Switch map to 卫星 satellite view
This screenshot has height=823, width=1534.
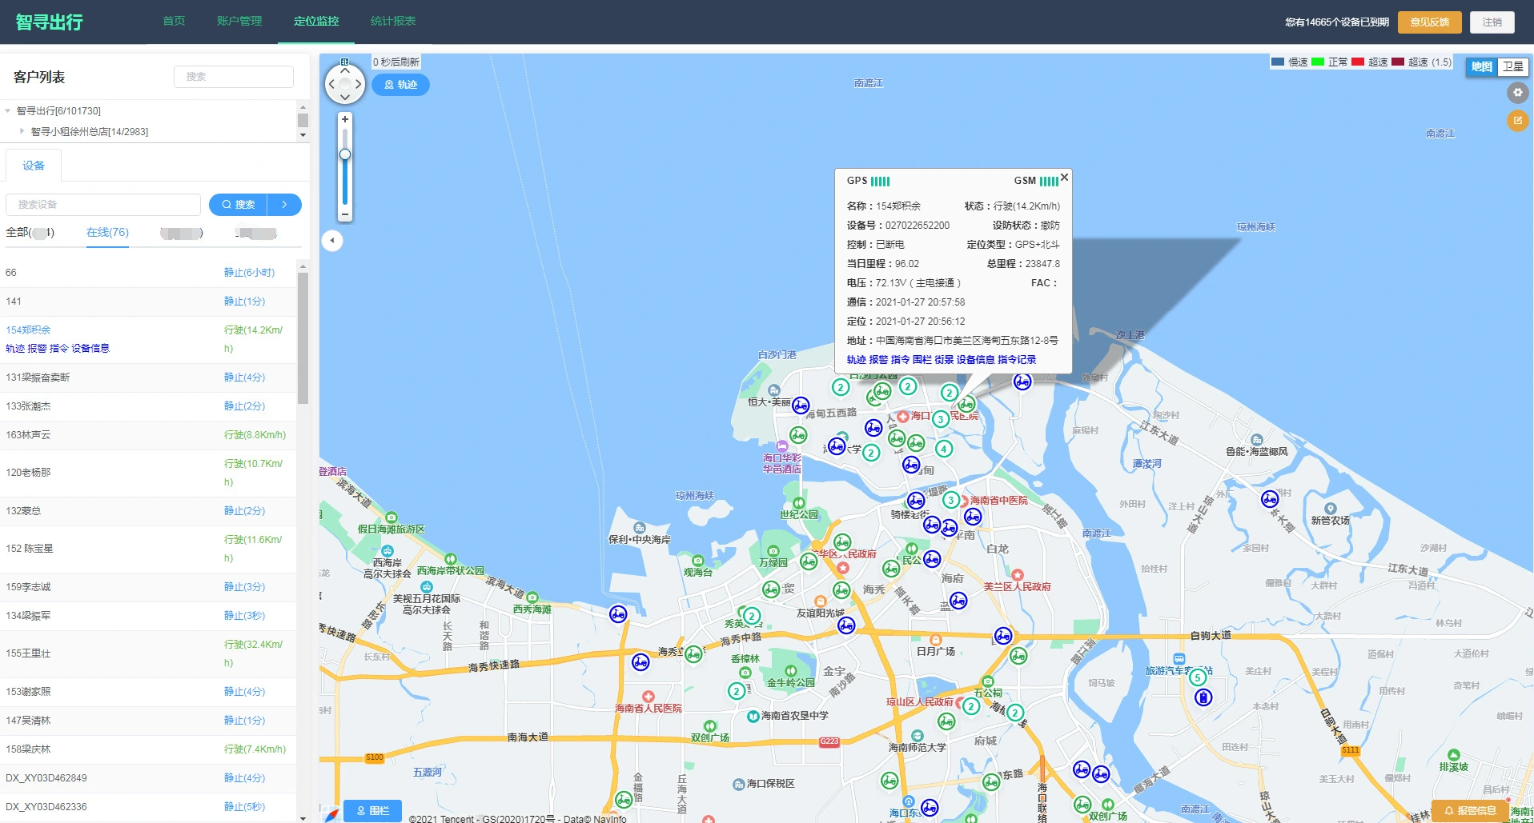tap(1512, 67)
